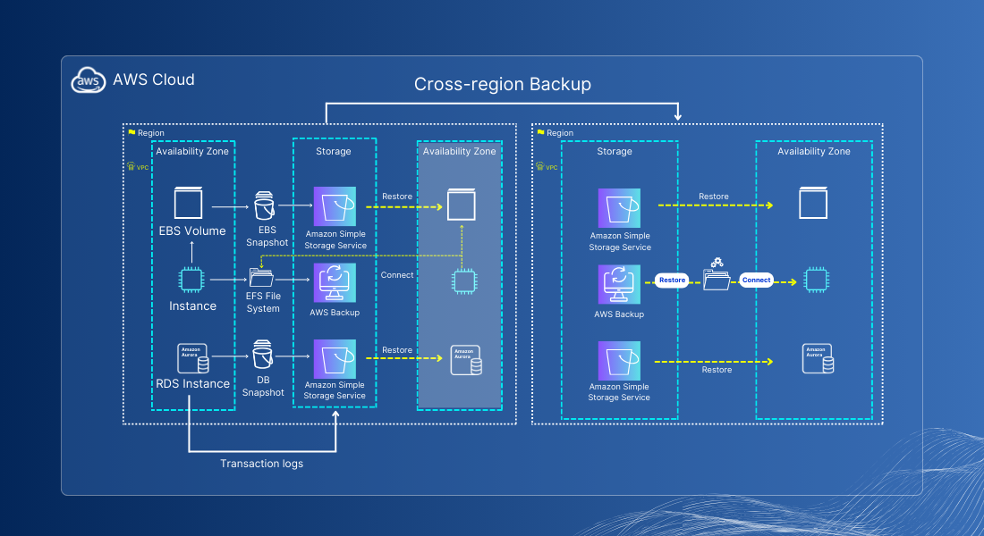Screen dimensions: 984x536
Task: Select 'Availability Zone' heading above EBS Volume
Action: click(x=192, y=151)
